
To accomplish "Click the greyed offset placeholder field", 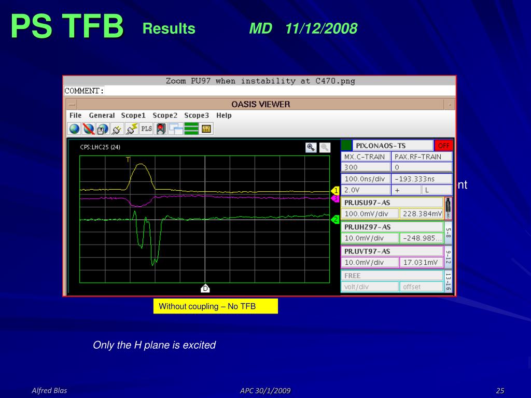I will point(422,287).
